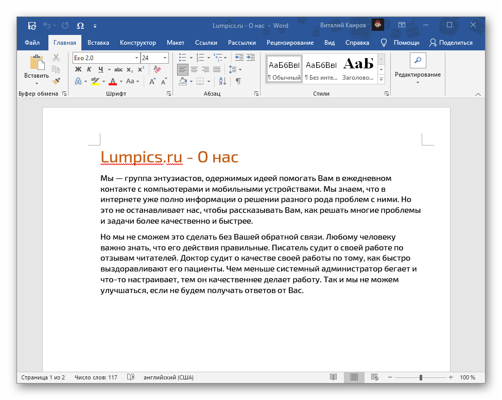The height and width of the screenshot is (400, 502).
Task: Show paragraph marks with the ¶ icon
Action: pyautogui.click(x=238, y=81)
